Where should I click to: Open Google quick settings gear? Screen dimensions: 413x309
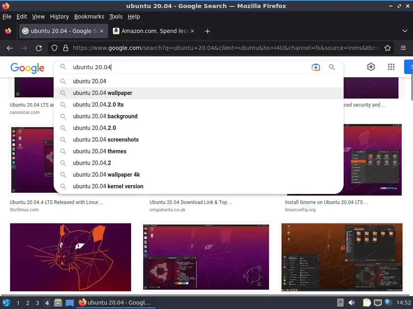[371, 67]
